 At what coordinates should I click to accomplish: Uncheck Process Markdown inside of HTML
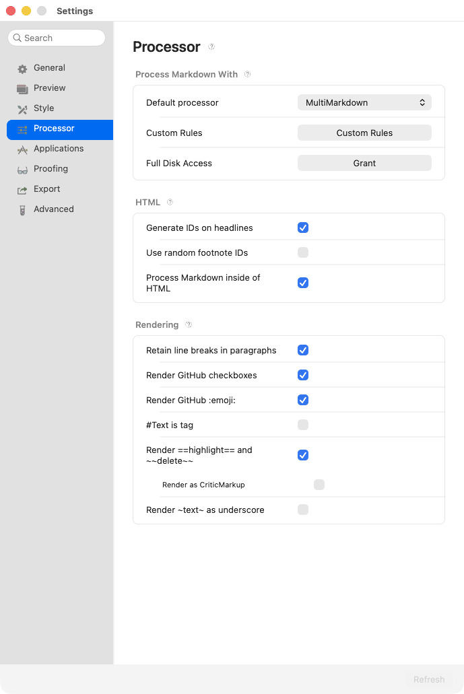[303, 283]
